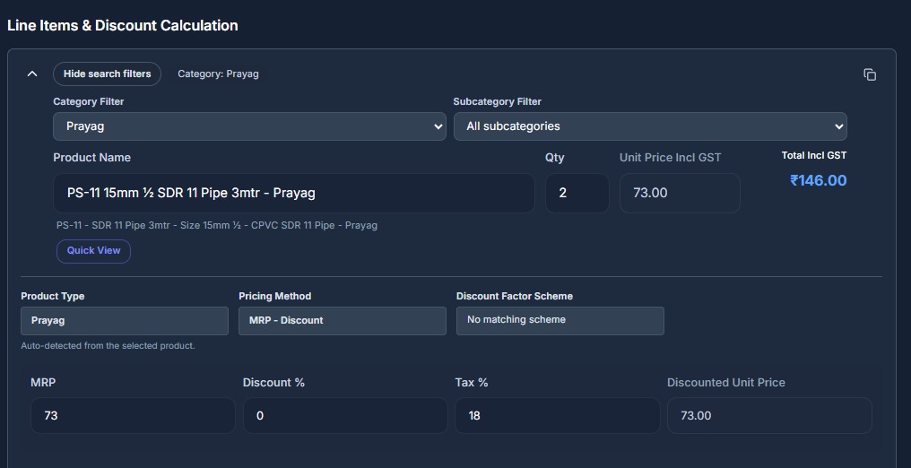This screenshot has height=468, width=911.
Task: Click the Total Incl GST label
Action: 814,156
